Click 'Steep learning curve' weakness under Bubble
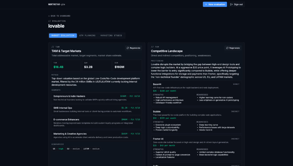This screenshot has width=293, height=166. (x=208, y=125)
